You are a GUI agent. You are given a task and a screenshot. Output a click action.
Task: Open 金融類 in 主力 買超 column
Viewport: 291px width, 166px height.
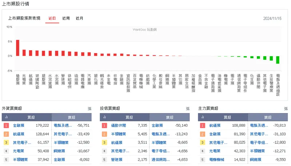point(215,134)
